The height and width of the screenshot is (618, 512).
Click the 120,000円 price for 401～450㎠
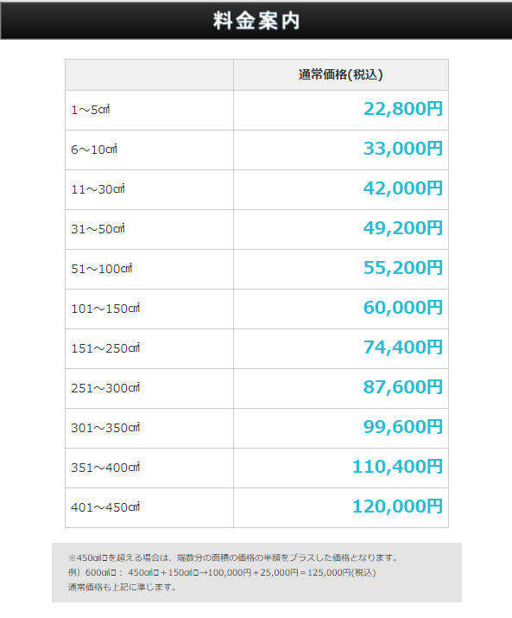click(x=397, y=507)
